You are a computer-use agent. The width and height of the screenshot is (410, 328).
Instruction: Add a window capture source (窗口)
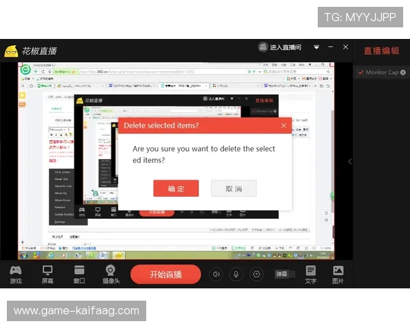(x=79, y=274)
